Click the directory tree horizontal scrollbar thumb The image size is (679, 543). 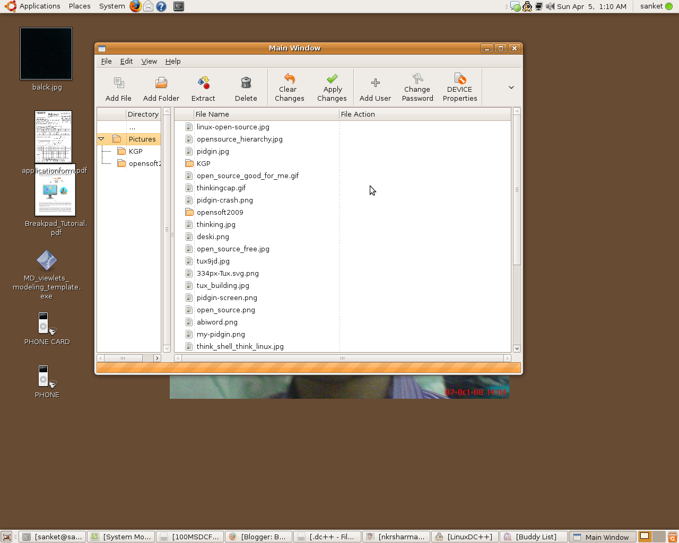[123, 358]
